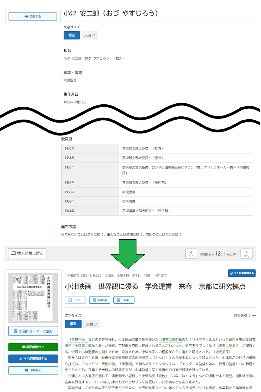This screenshot has width=261, height=392.
Task: Open the newspaper page thumbnail image
Action: coord(33,298)
